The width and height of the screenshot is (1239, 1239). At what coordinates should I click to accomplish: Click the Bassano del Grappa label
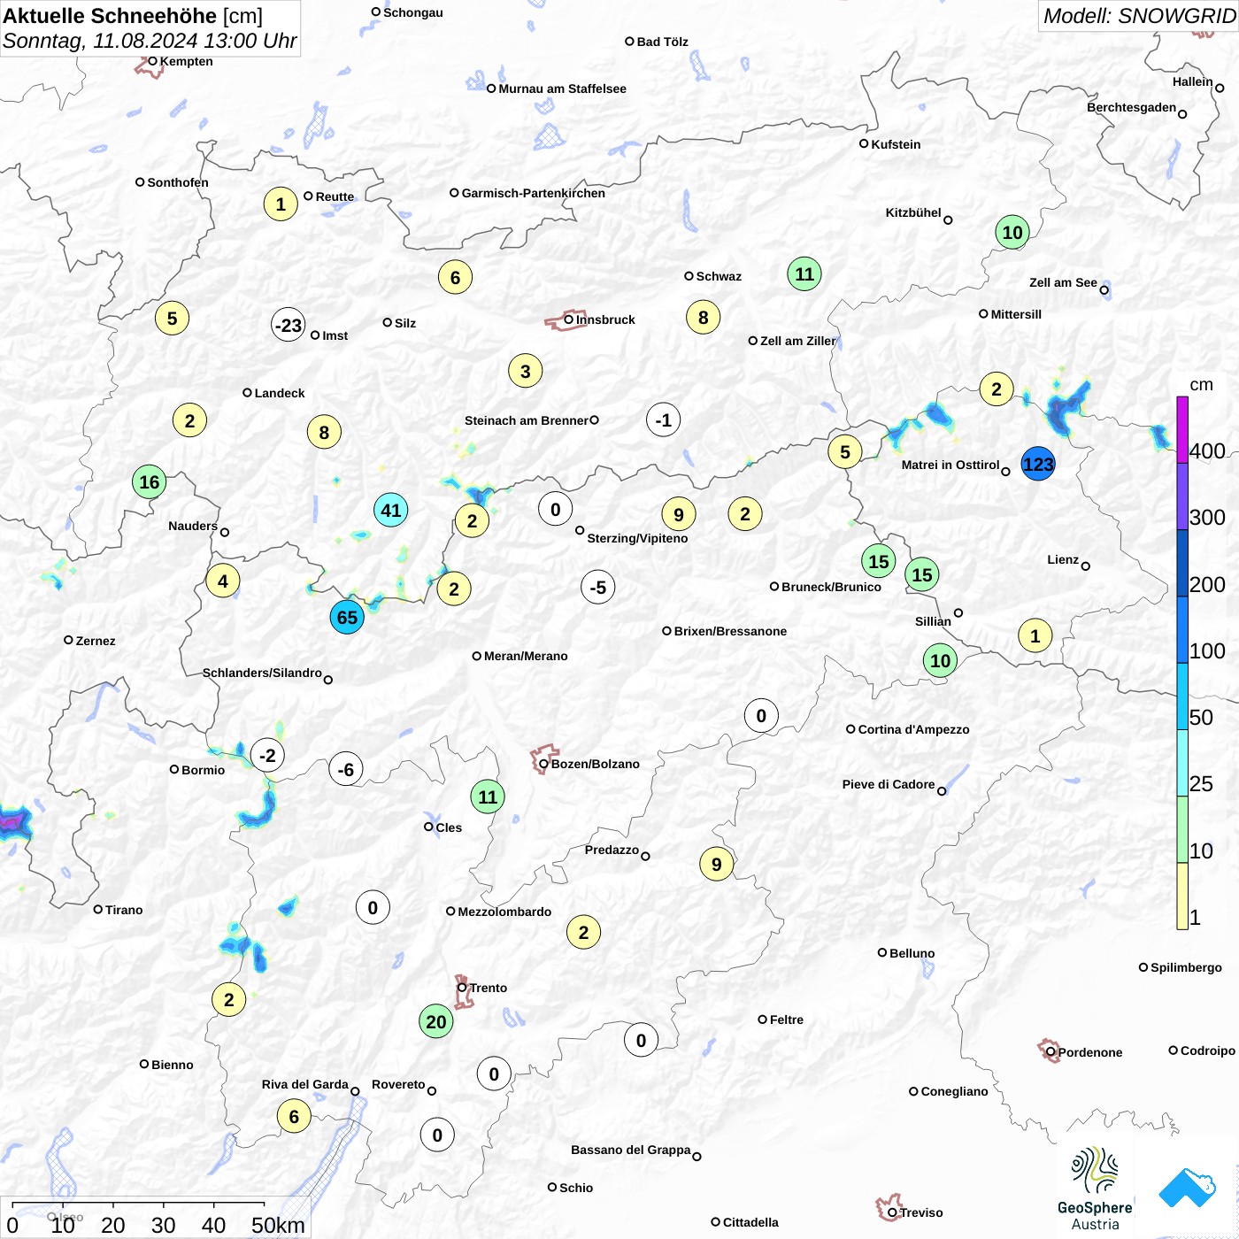coord(631,1150)
